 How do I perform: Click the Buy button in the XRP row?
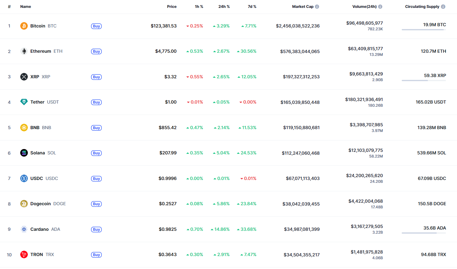96,77
